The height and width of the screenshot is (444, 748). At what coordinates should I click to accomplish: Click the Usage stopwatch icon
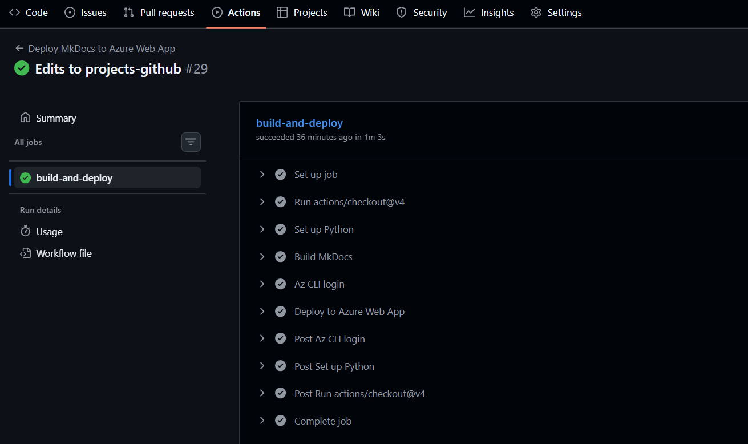tap(25, 232)
